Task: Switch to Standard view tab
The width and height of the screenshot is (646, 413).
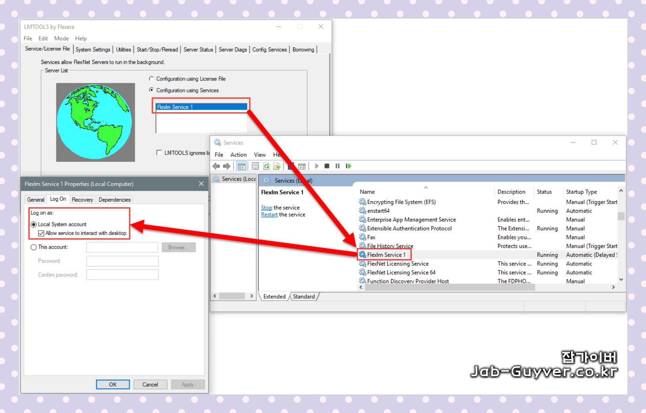Action: (x=304, y=297)
